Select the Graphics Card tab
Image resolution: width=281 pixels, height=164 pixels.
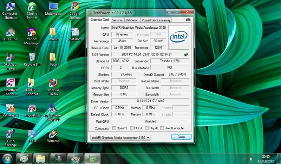(99, 20)
